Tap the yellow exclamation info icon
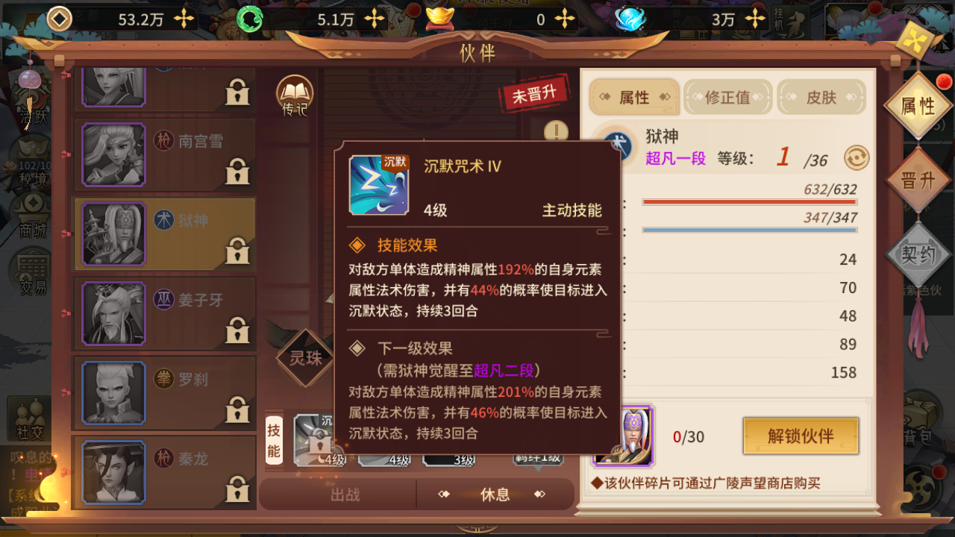The width and height of the screenshot is (955, 537). [x=556, y=134]
